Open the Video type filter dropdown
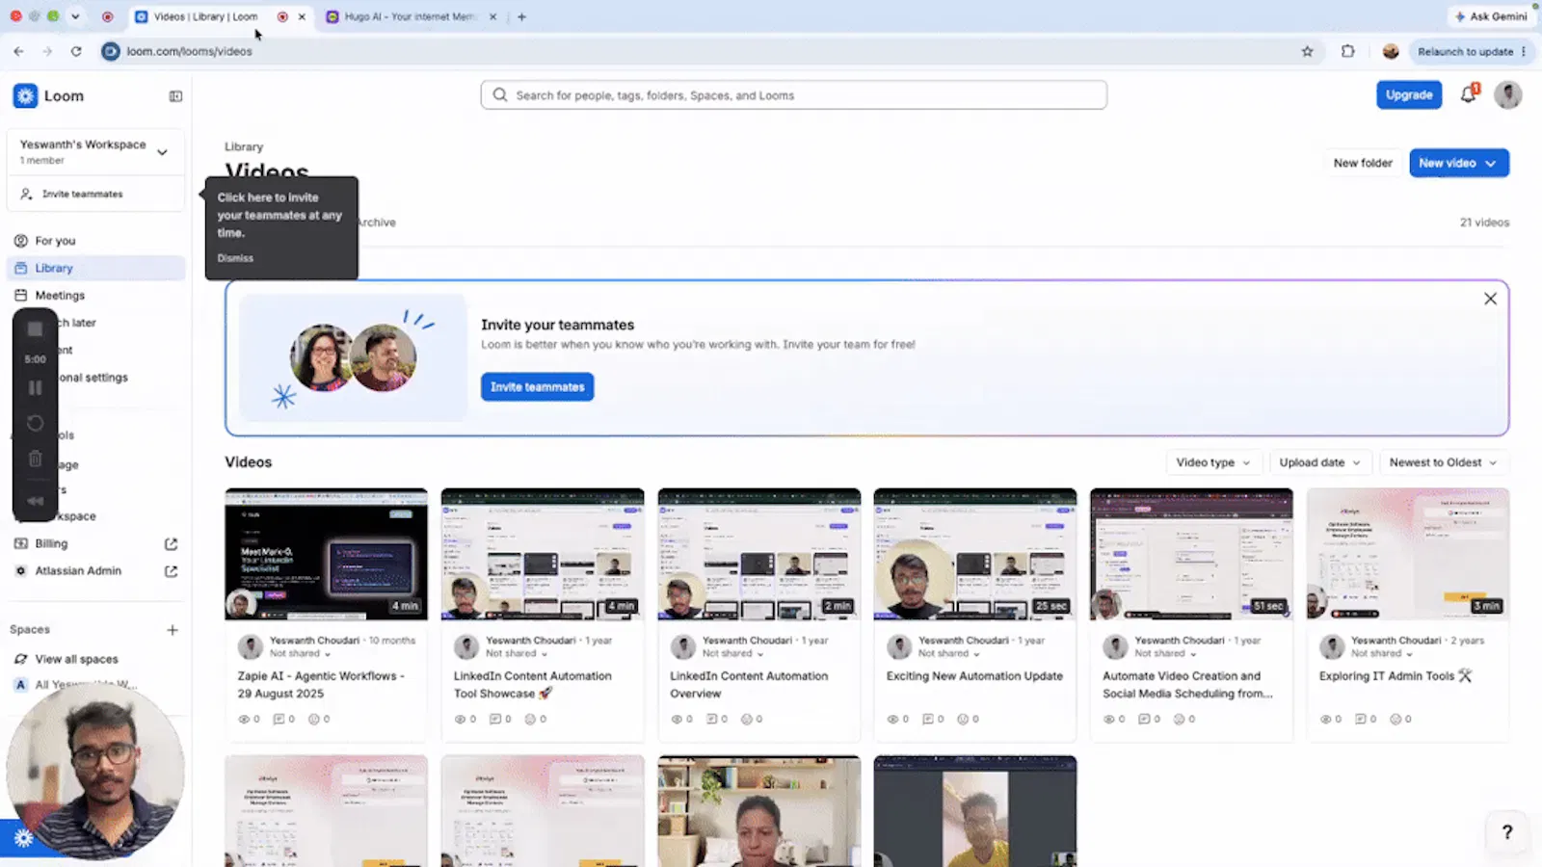This screenshot has height=867, width=1542. tap(1212, 462)
